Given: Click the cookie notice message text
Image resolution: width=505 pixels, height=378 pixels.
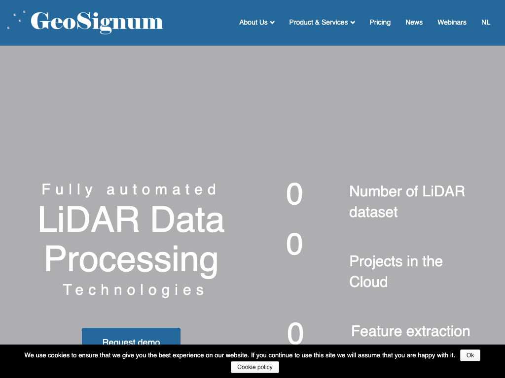Looking at the screenshot, I should 240,355.
